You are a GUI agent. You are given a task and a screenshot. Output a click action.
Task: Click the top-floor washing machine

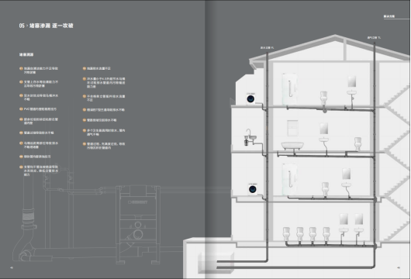pyautogui.click(x=250, y=98)
